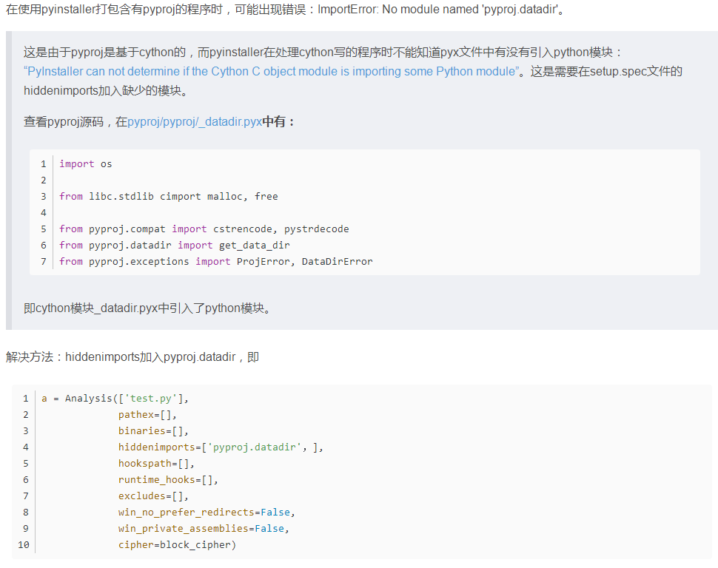The image size is (718, 568).
Task: Click the "cipher=block_cipher)" code line
Action: pos(177,544)
